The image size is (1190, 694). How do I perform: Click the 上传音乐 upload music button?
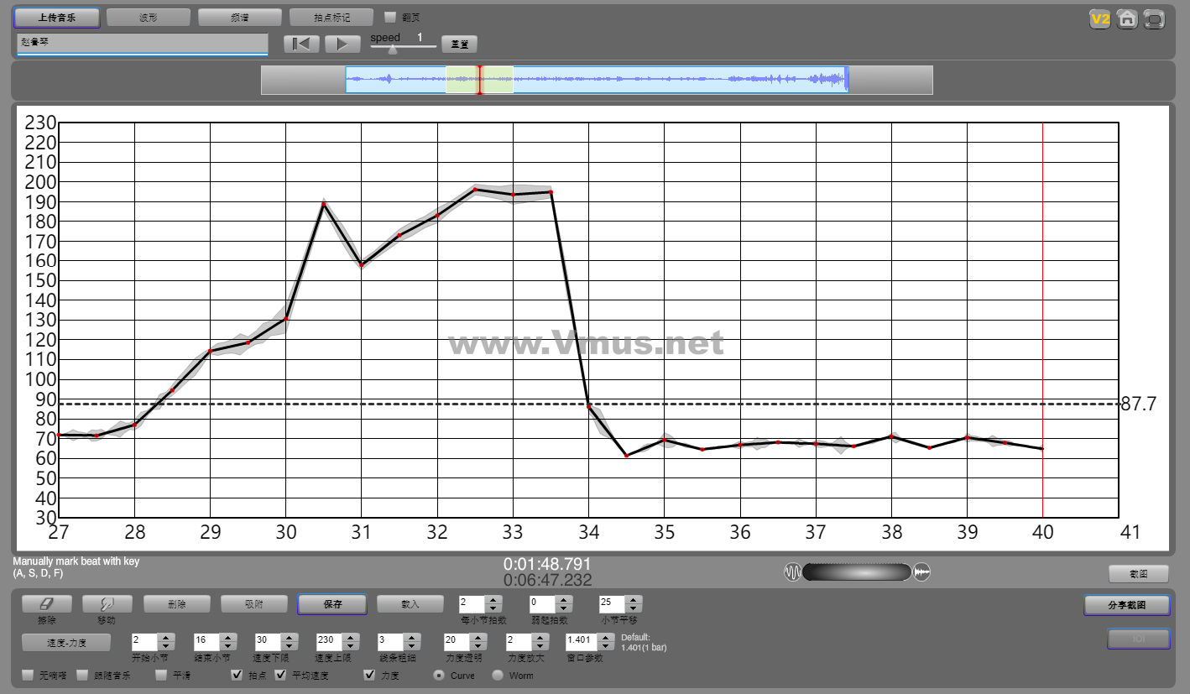[x=56, y=17]
